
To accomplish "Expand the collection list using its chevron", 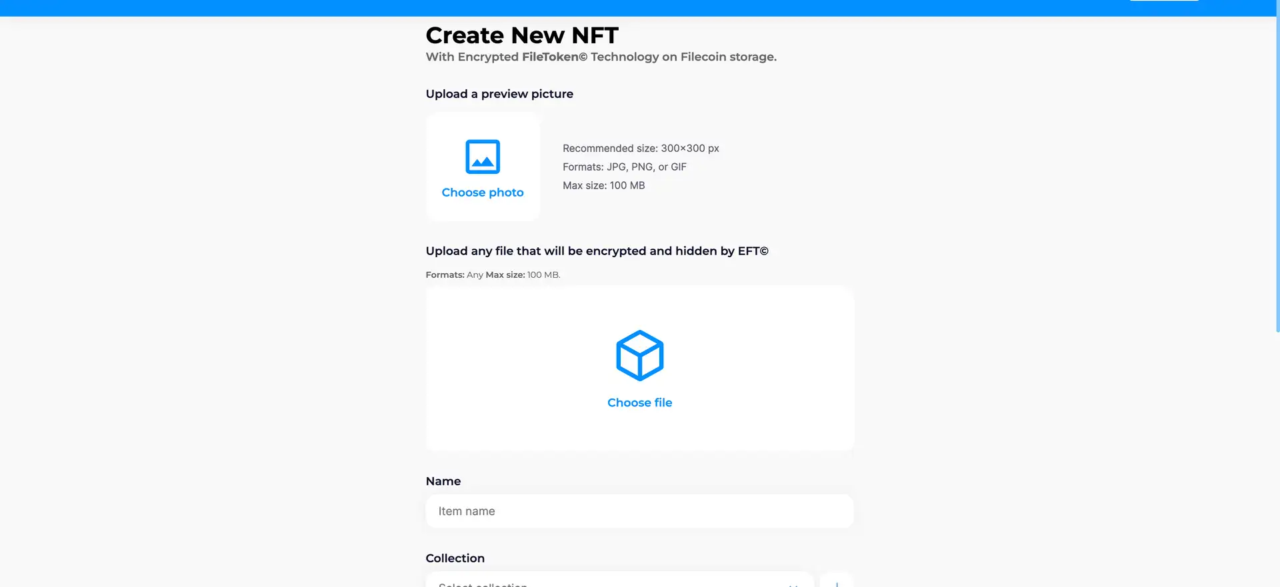I will click(793, 584).
